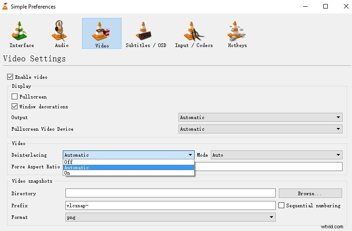Disable the Enable video checkbox
352x231 pixels.
[10, 77]
